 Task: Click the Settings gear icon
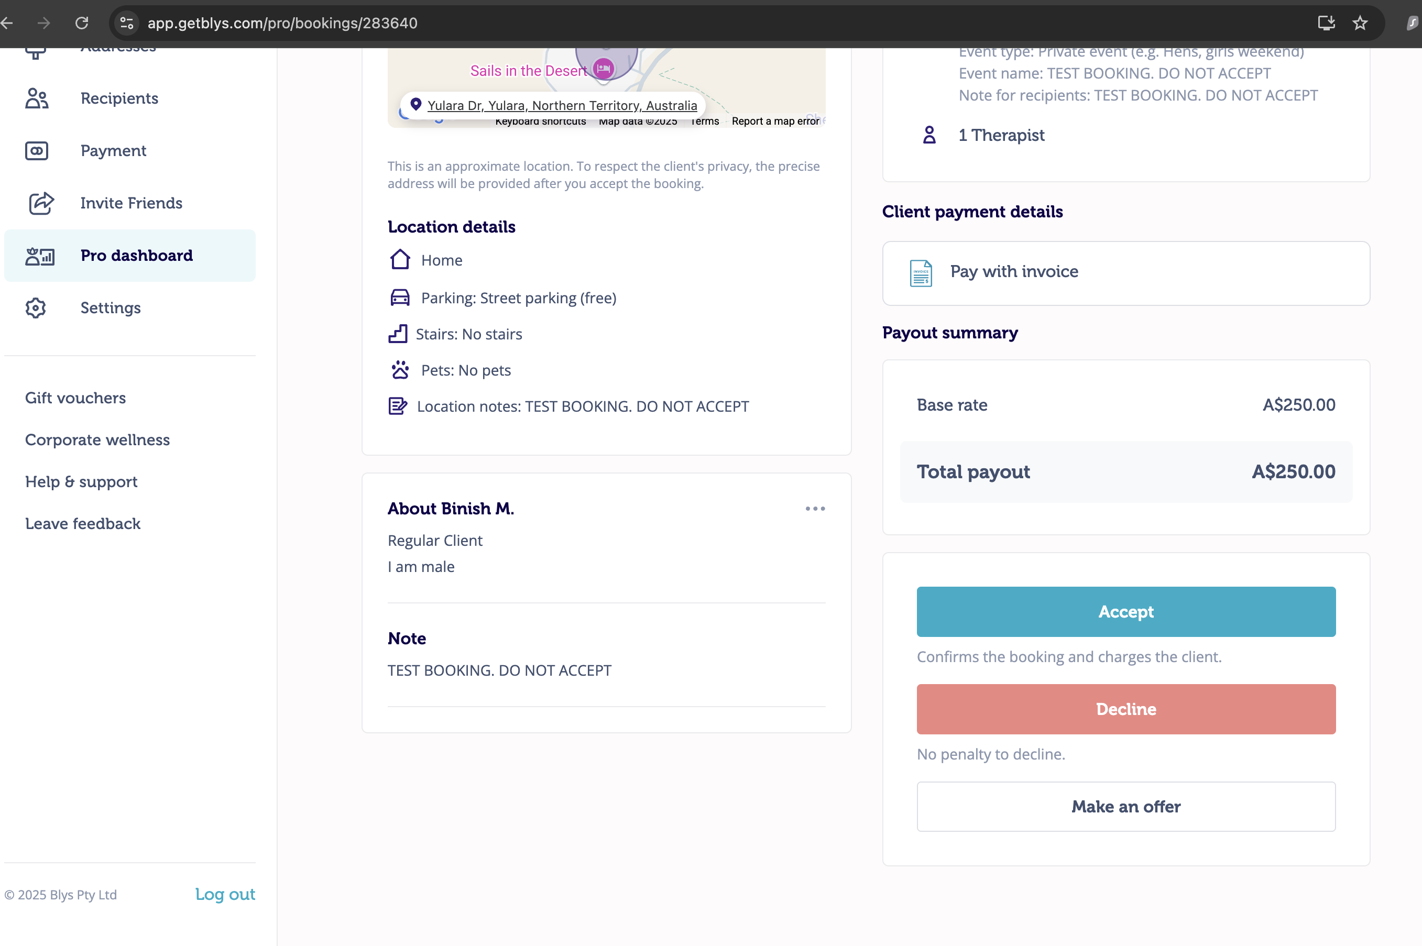point(36,309)
